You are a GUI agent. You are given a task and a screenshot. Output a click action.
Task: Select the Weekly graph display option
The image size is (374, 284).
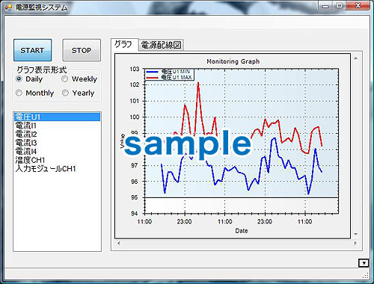[65, 79]
